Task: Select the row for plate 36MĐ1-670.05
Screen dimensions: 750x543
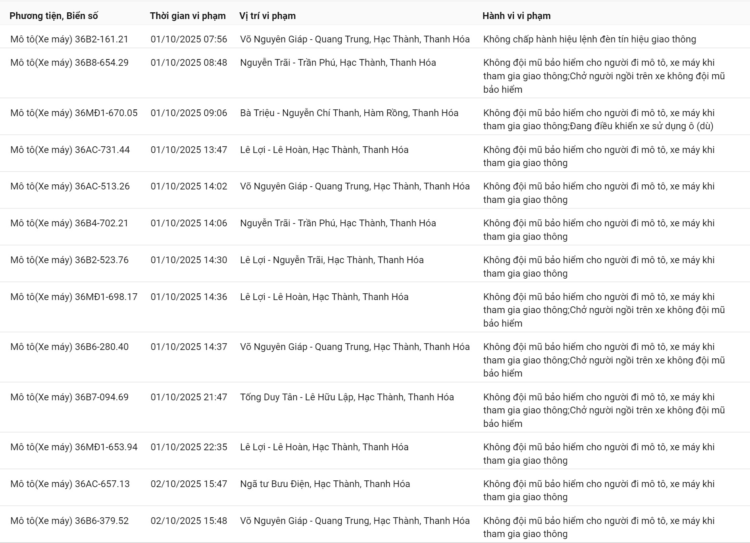Action: tap(74, 113)
